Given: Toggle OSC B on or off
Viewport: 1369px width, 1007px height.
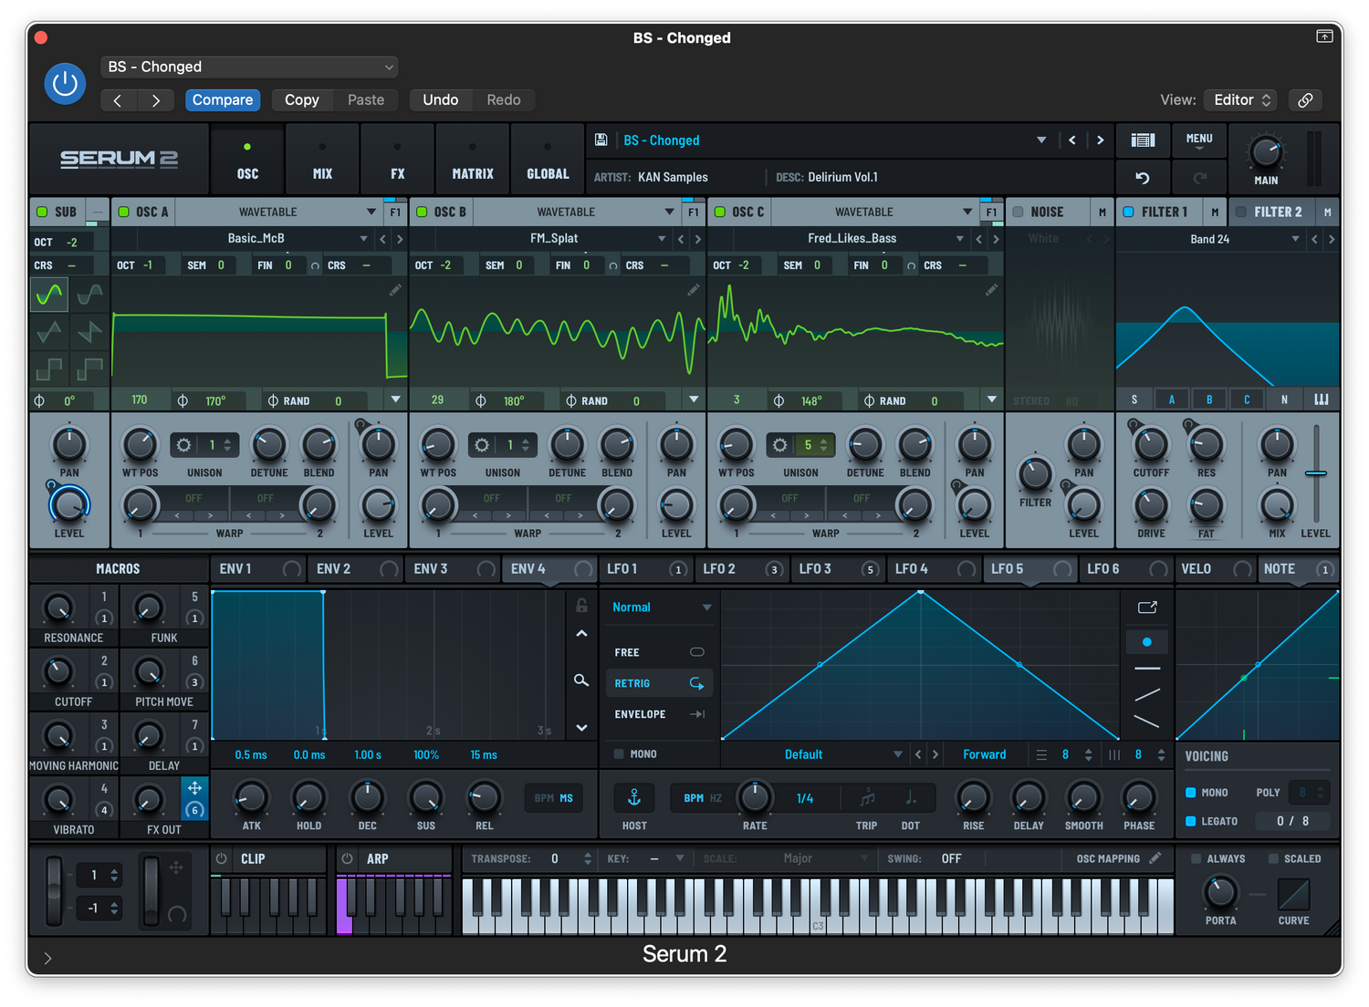Looking at the screenshot, I should pos(422,212).
